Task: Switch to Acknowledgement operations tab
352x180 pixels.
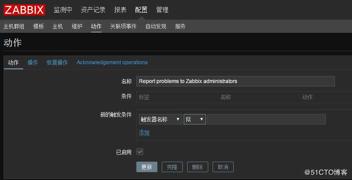Action: pos(112,62)
